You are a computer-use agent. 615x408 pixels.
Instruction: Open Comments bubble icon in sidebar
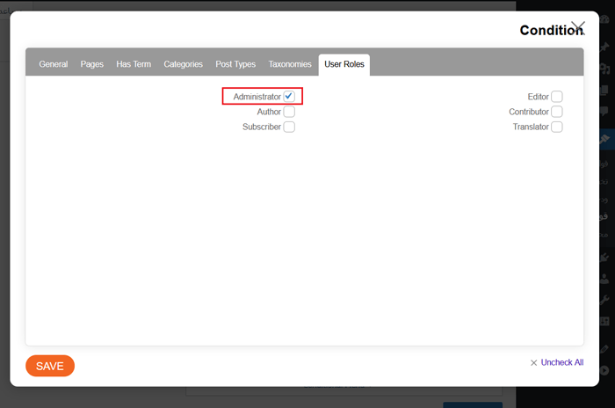pos(604,112)
